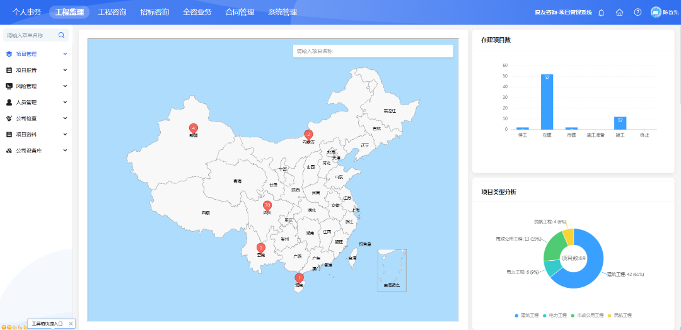Click the Sichuan map pin showing 70
The image size is (681, 330).
267,206
